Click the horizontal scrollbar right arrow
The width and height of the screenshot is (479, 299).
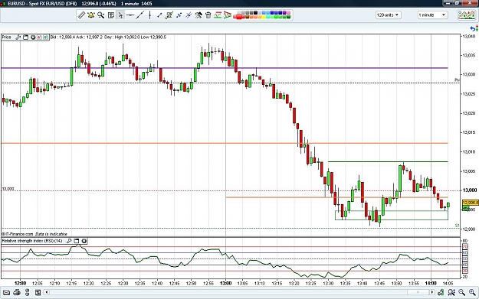(x=432, y=293)
